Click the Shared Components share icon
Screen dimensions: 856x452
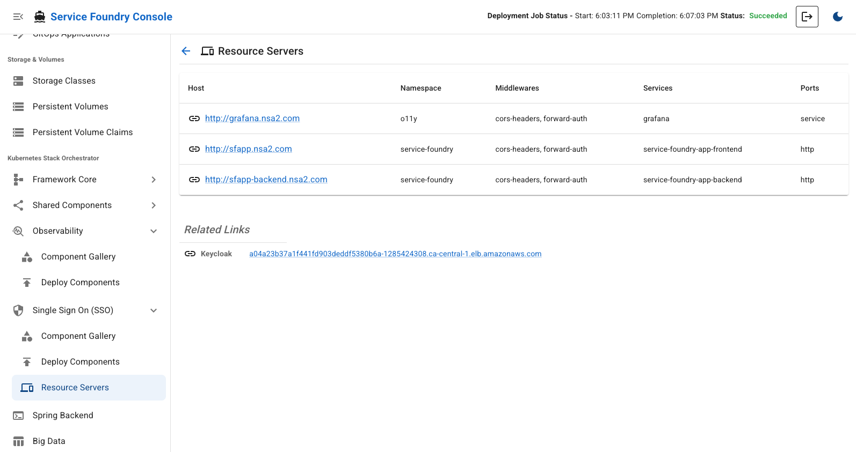pos(18,205)
